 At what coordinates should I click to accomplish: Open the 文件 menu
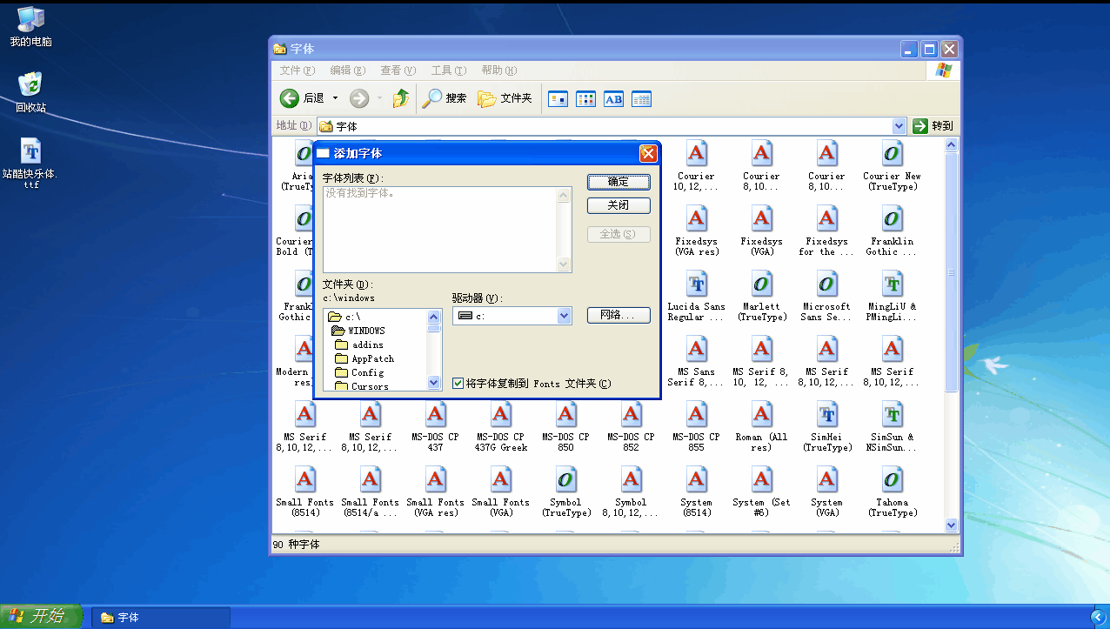click(x=297, y=70)
